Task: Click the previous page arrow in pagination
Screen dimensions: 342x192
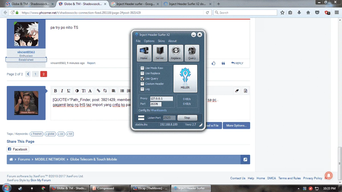Action: click(28, 74)
